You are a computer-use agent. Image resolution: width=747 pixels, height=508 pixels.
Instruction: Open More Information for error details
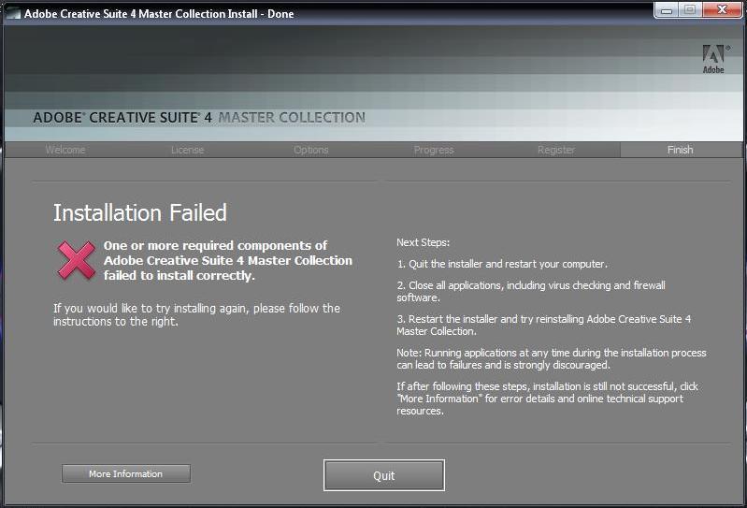pyautogui.click(x=126, y=473)
